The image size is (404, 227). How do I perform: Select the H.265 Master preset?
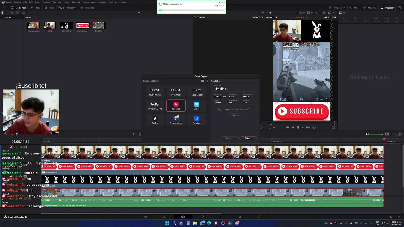coord(197,92)
